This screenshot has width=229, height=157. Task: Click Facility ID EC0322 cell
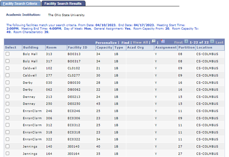[x=74, y=139]
